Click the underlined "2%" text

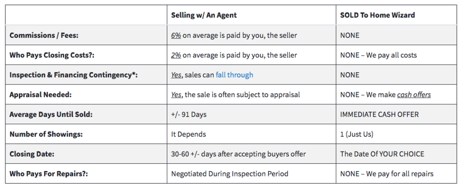click(x=176, y=55)
